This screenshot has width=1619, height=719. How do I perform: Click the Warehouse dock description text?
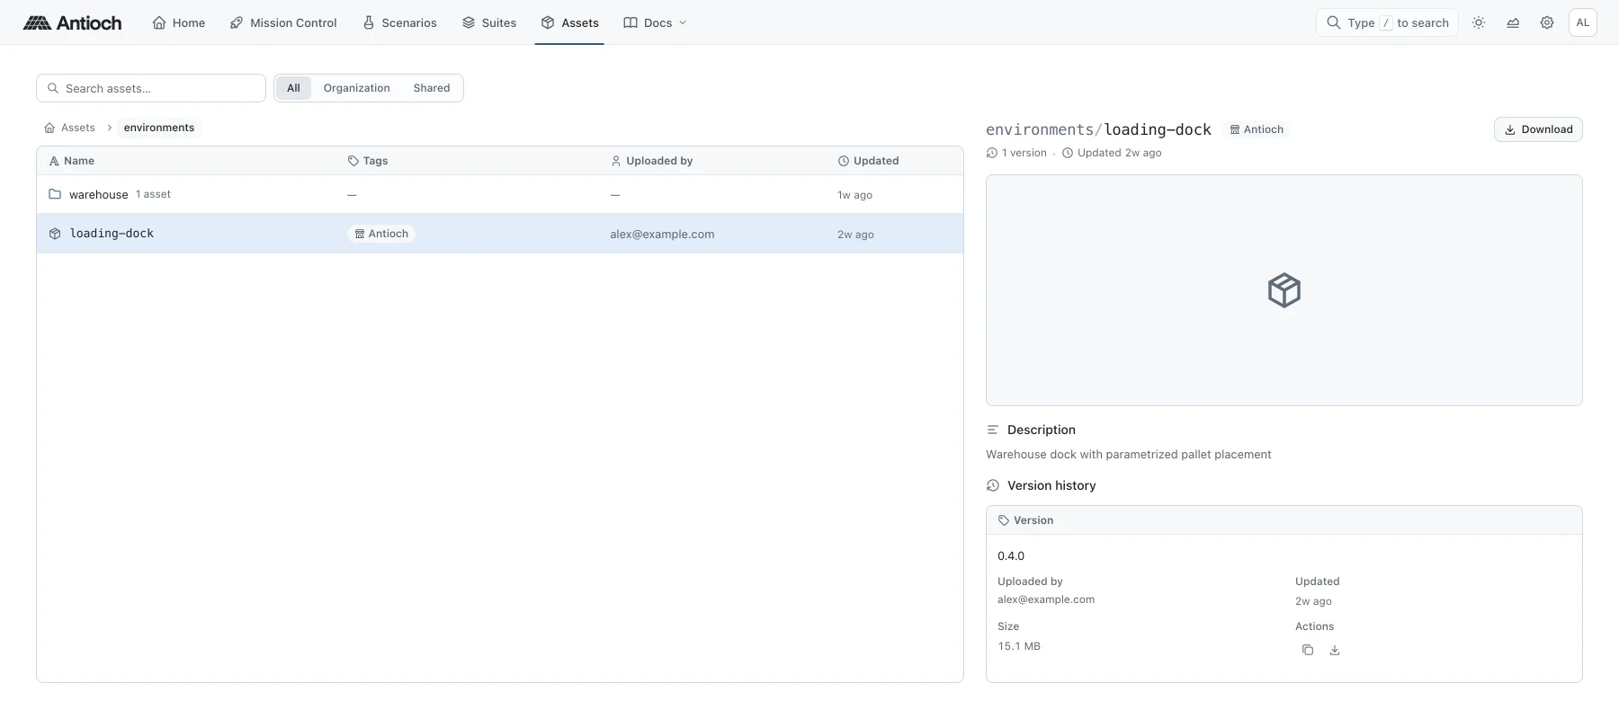pyautogui.click(x=1129, y=455)
